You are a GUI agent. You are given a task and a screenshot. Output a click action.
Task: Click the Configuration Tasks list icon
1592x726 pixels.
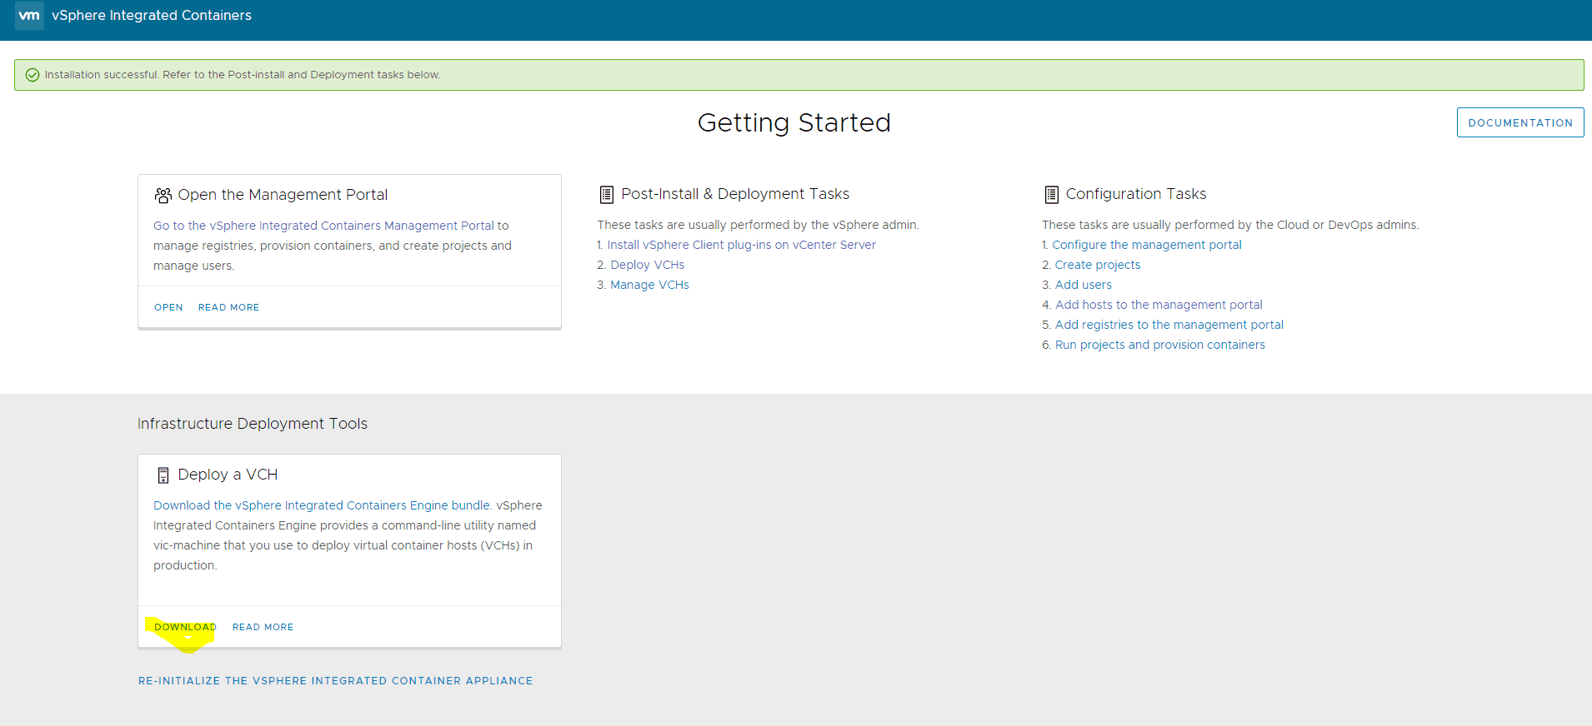[x=1051, y=195]
